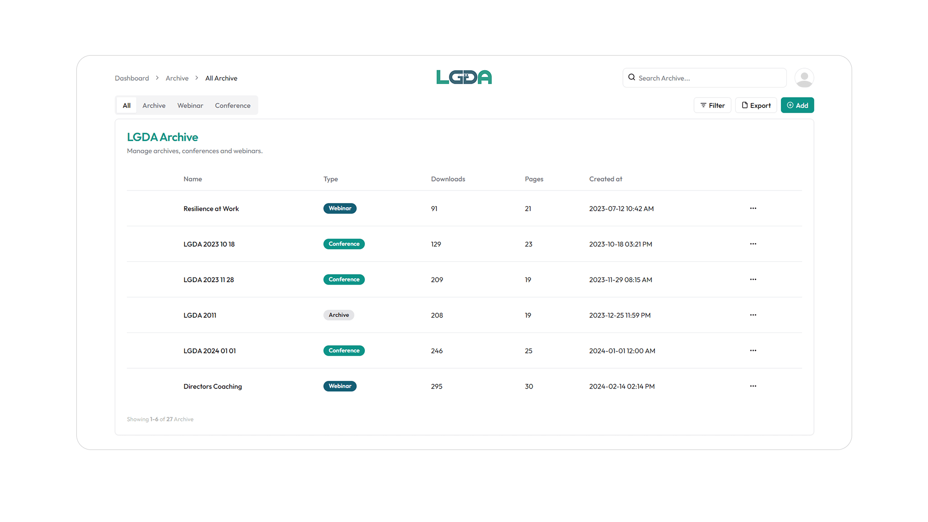The height and width of the screenshot is (522, 928).
Task: Open the Resilience at Work entry
Action: pos(211,209)
